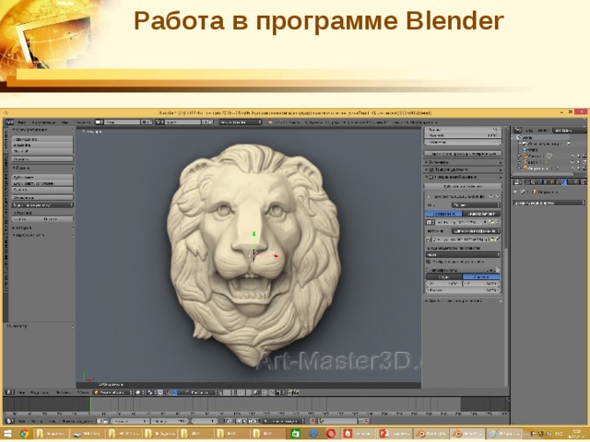Image resolution: width=590 pixels, height=442 pixels.
Task: Click the open image folder icon
Action: click(x=491, y=222)
